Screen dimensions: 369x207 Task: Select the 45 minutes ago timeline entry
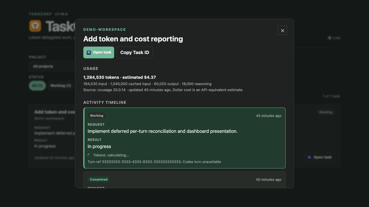[184, 138]
